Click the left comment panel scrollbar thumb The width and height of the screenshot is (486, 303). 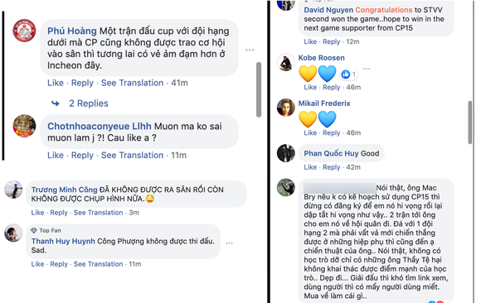[259, 89]
